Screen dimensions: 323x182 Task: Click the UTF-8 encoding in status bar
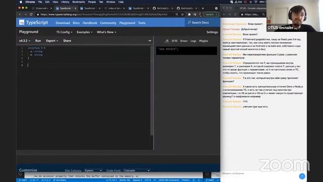click(x=148, y=180)
